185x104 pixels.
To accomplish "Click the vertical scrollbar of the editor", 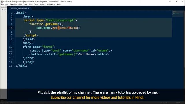I will 184,39.
